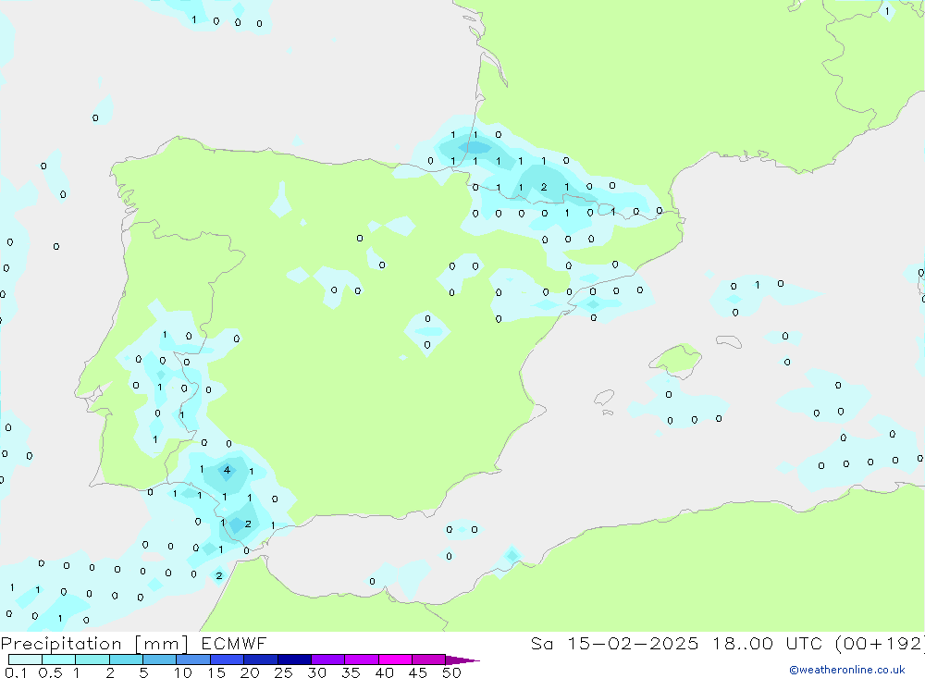The height and width of the screenshot is (678, 925).
Task: Click the '(00+192)' forecast offset text
Action: point(881,643)
